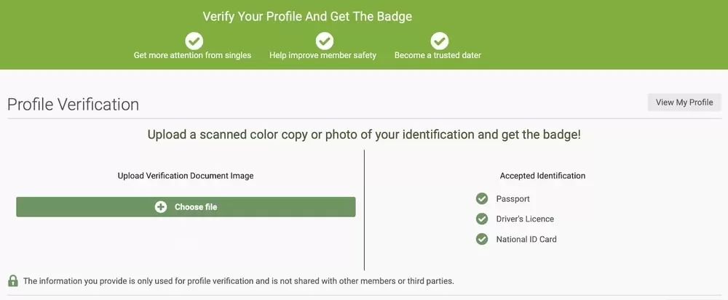This screenshot has width=728, height=300.
Task: Click the 'Become a trusted dater' text
Action: pos(438,55)
